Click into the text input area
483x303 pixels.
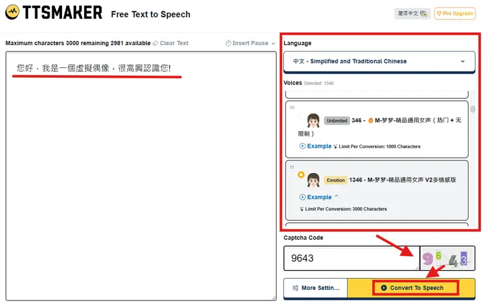click(141, 176)
